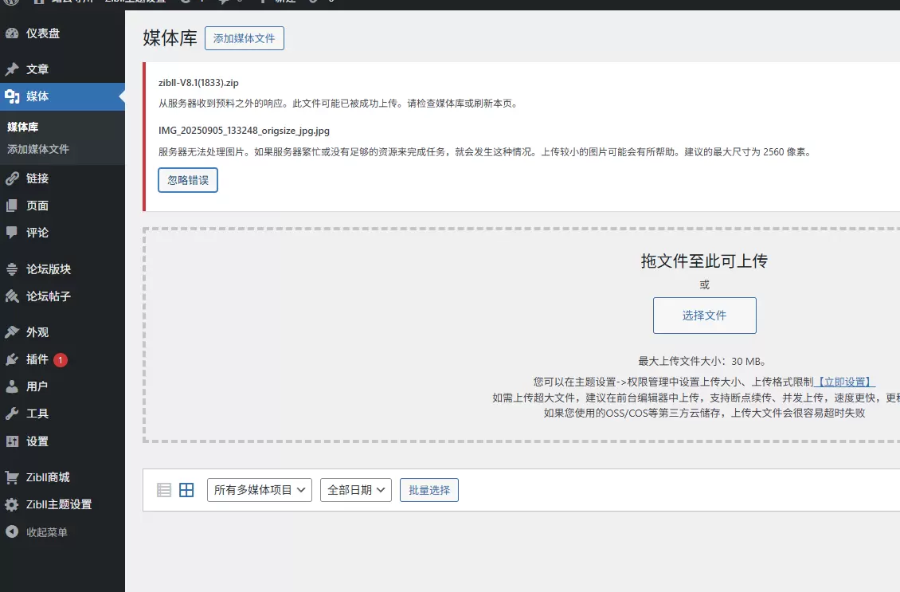Screen dimensions: 900x592
Task: Switch to list view icon
Action: (164, 490)
